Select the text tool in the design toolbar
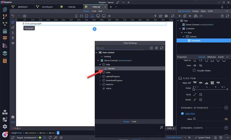This screenshot has width=231, height=140. (13, 27)
